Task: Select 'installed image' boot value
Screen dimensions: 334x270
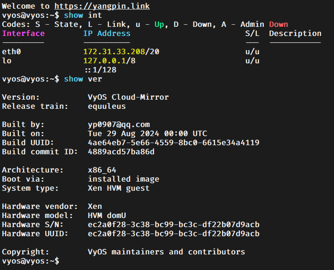Action: [124, 179]
